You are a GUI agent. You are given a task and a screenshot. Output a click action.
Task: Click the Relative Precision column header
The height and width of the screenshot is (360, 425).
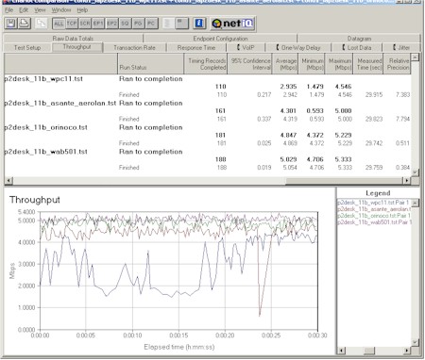coord(398,64)
